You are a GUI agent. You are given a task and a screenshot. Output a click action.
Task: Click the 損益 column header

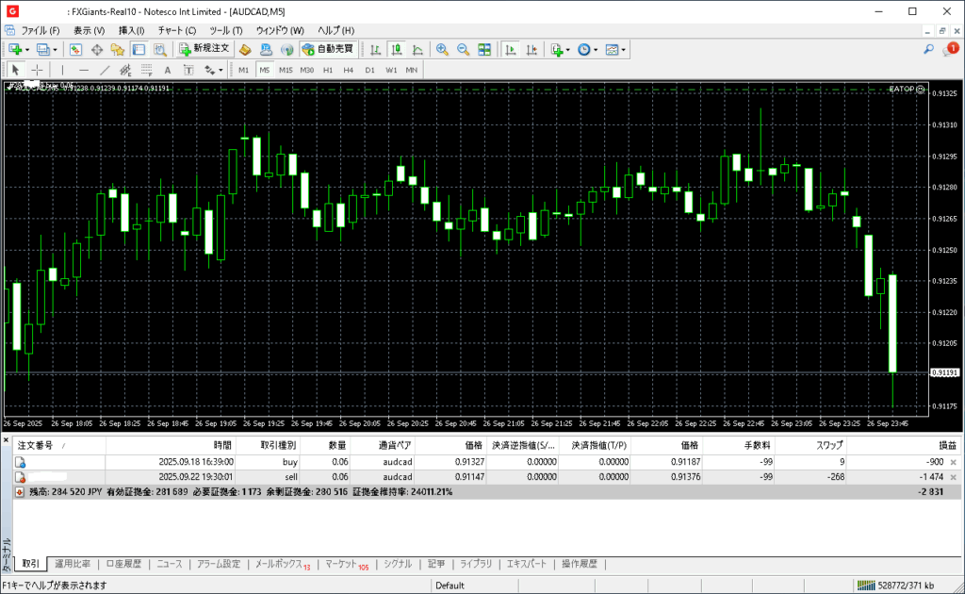tap(946, 445)
